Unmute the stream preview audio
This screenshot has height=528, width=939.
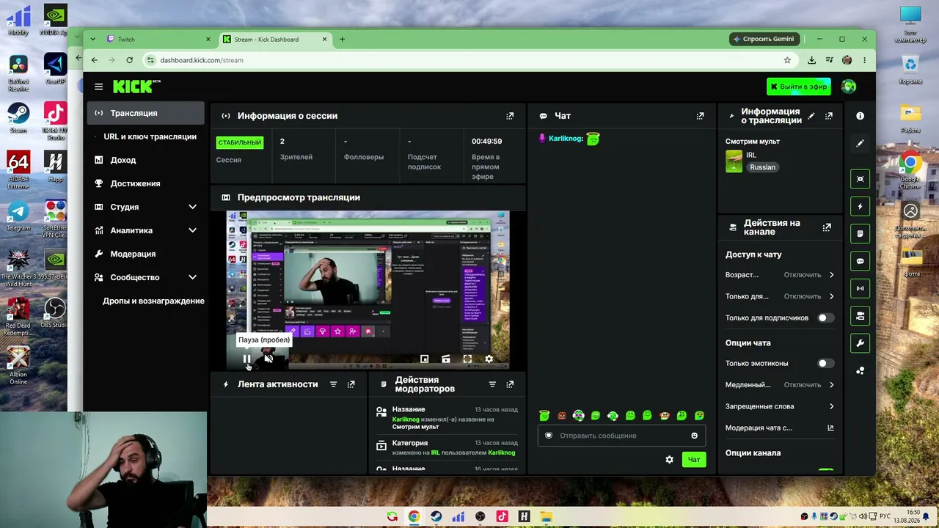pos(268,359)
